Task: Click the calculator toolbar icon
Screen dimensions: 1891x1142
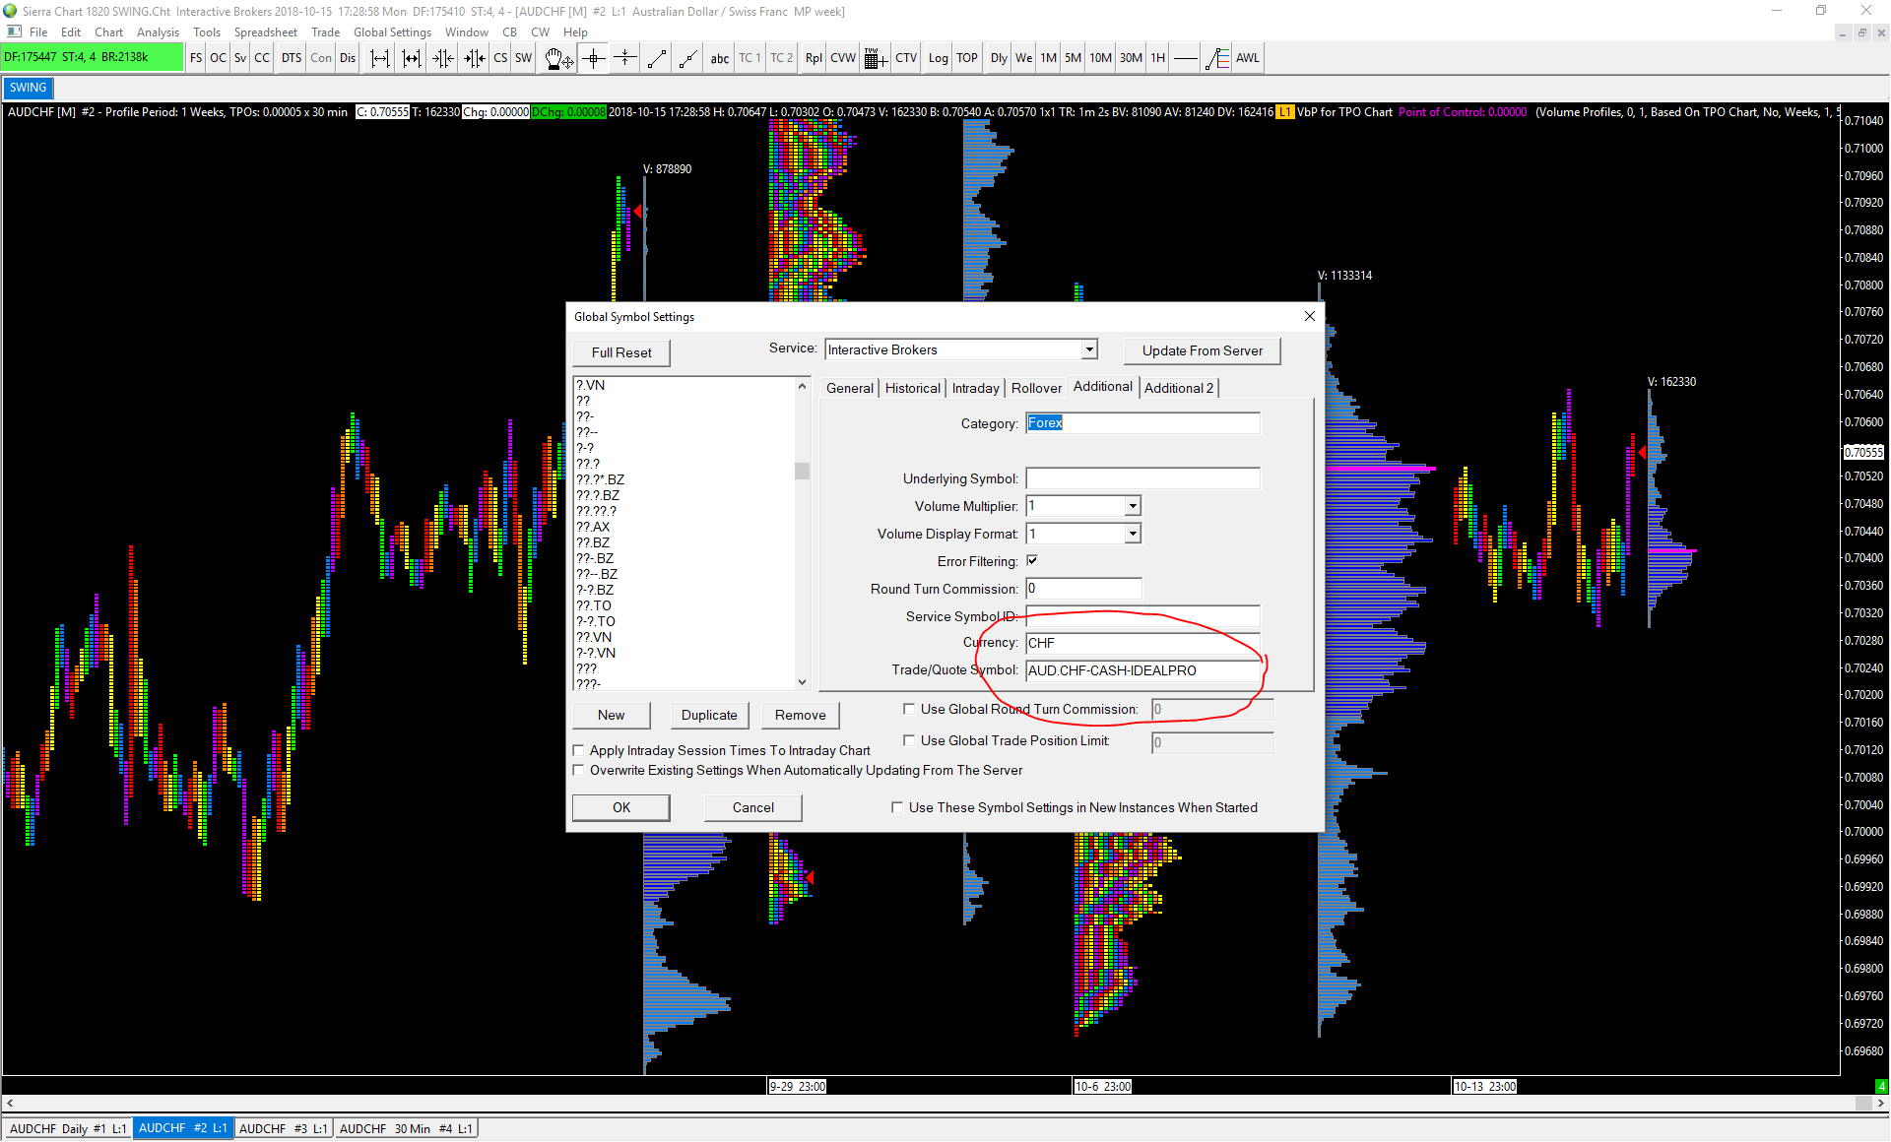Action: [x=874, y=58]
